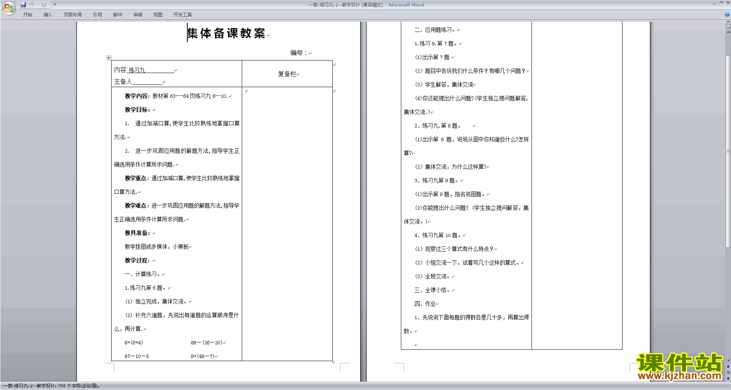Image resolution: width=731 pixels, height=390 pixels.
Task: Open the 插入 ribbon tab
Action: pos(48,15)
